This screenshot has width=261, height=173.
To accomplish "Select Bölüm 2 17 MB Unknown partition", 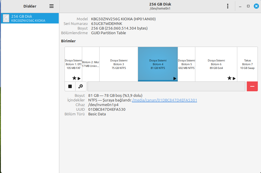I will coord(91,64).
